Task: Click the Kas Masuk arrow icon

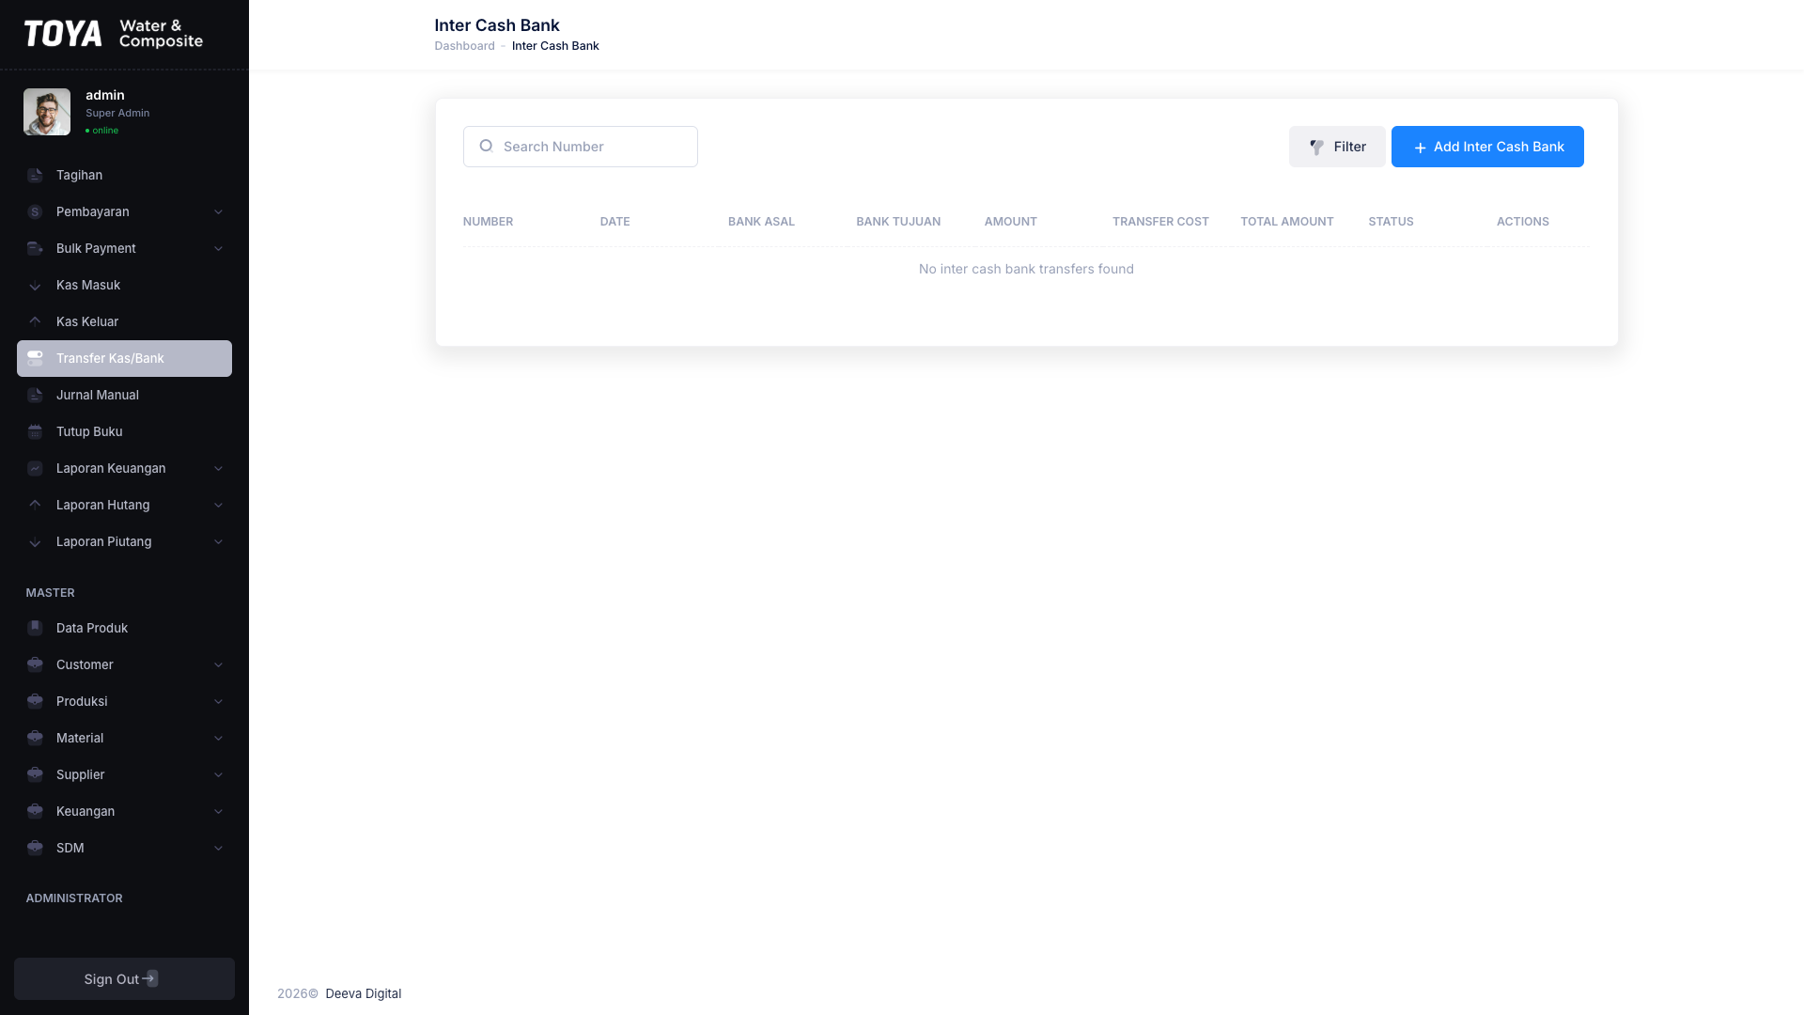Action: (35, 286)
